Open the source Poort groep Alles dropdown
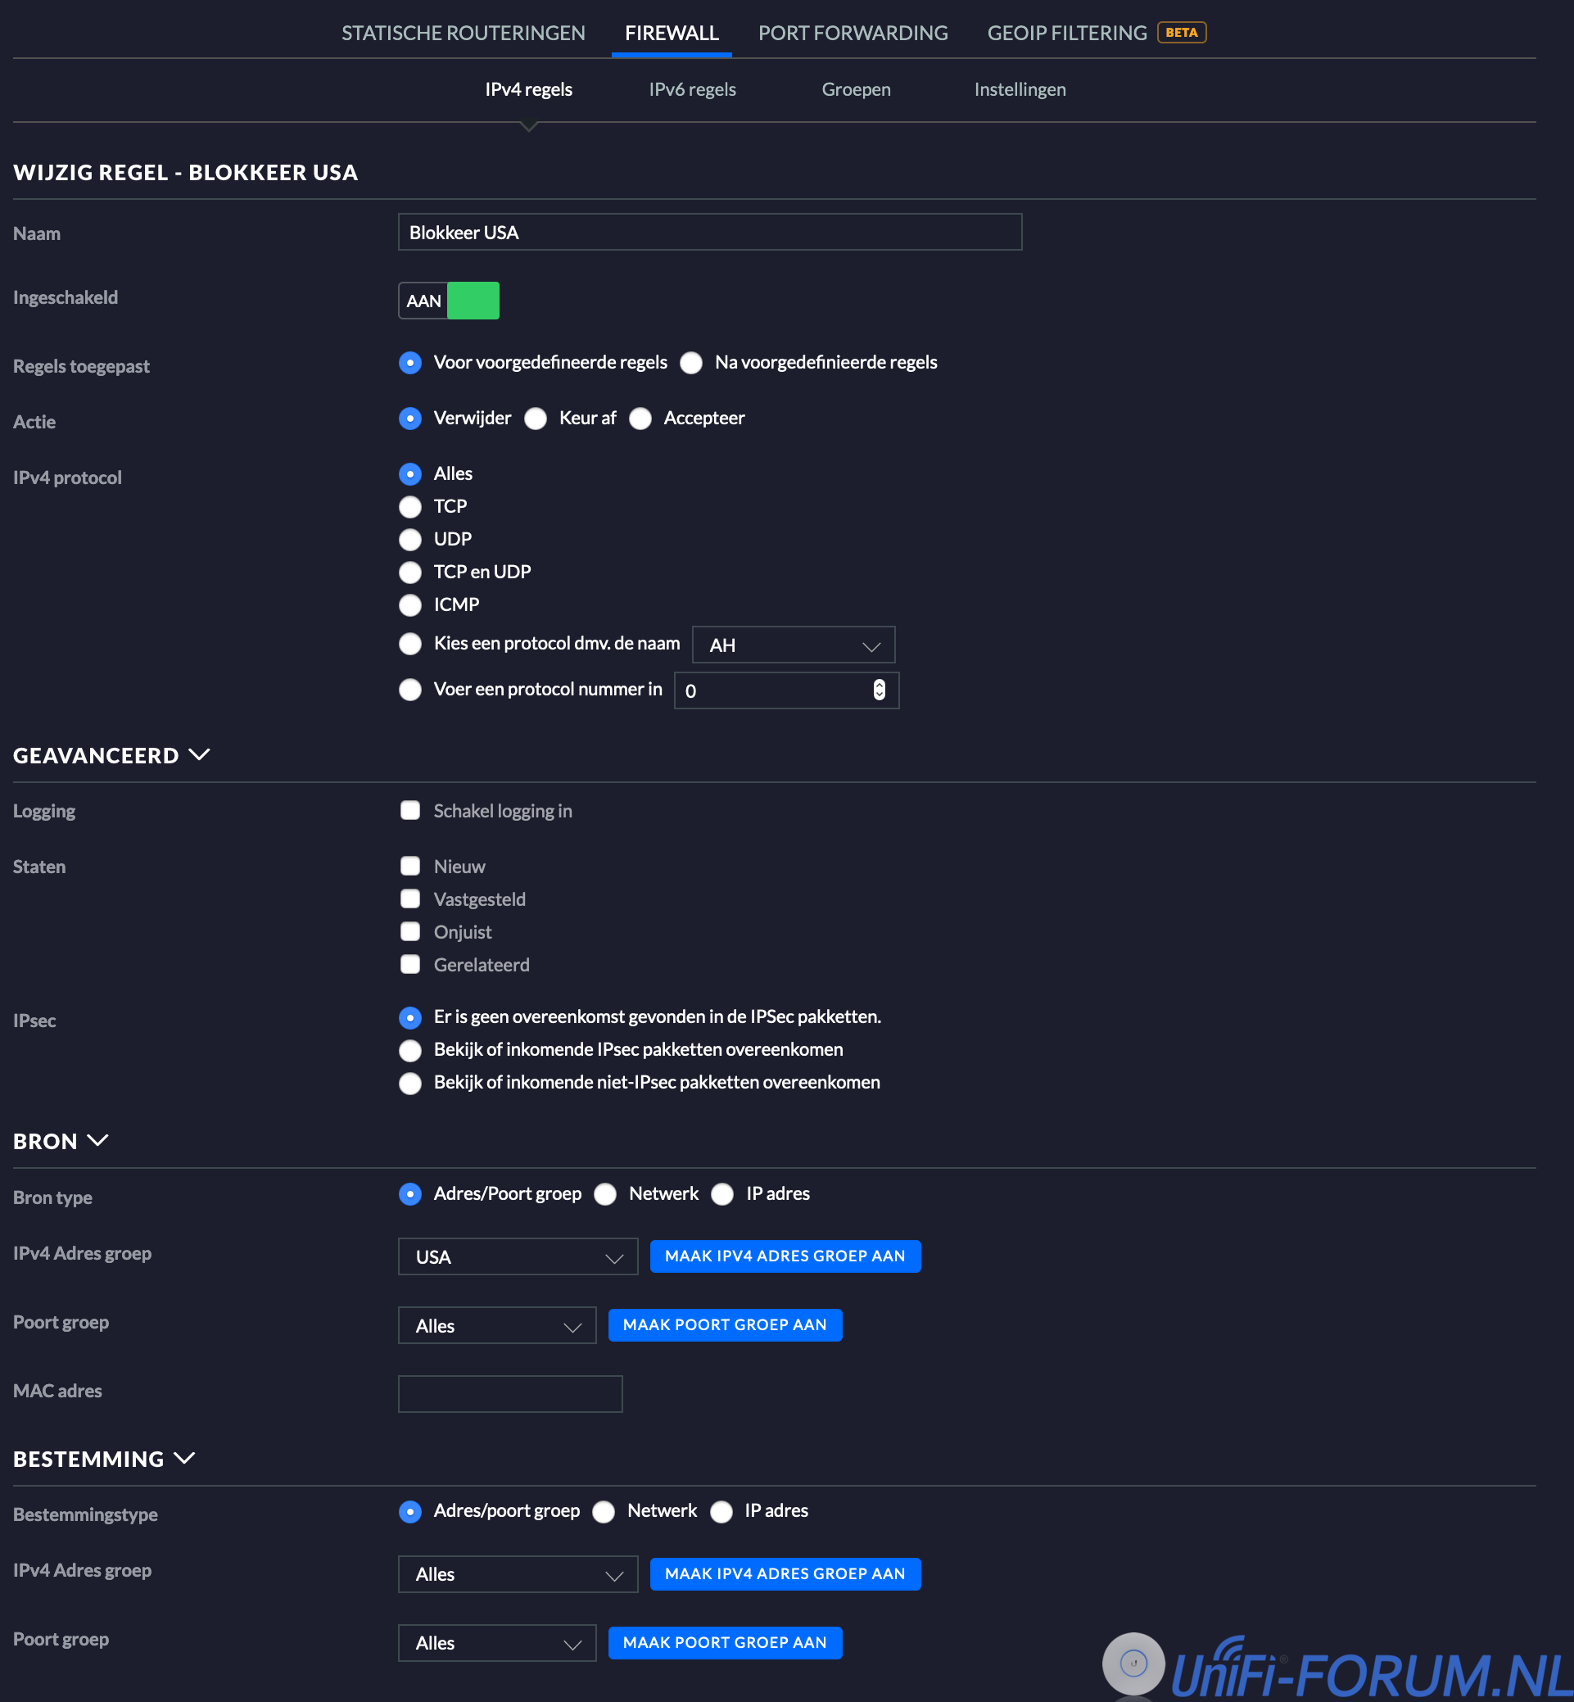Viewport: 1574px width, 1702px height. tap(496, 1325)
